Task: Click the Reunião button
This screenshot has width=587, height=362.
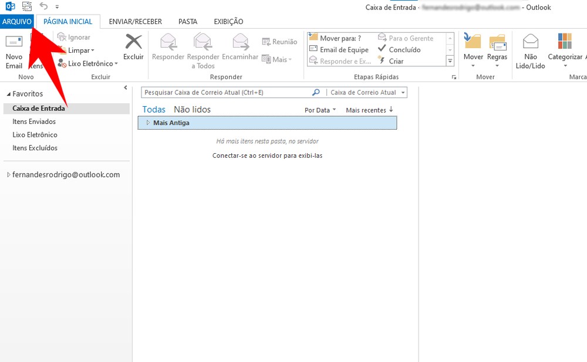Action: tap(279, 42)
